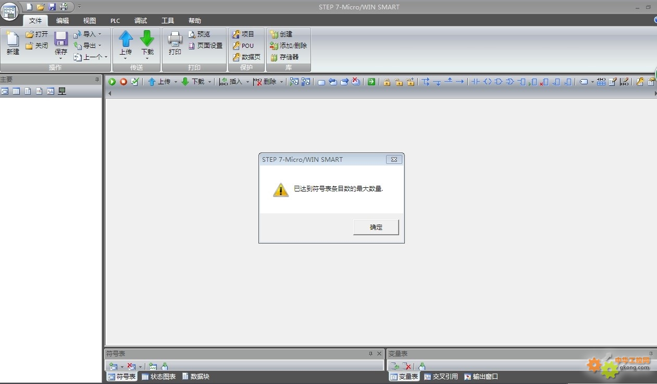
Task: Switch to the PLC ribbon tab
Action: tap(115, 21)
